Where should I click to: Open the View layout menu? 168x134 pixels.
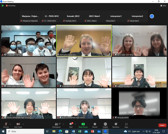pyautogui.click(x=163, y=6)
